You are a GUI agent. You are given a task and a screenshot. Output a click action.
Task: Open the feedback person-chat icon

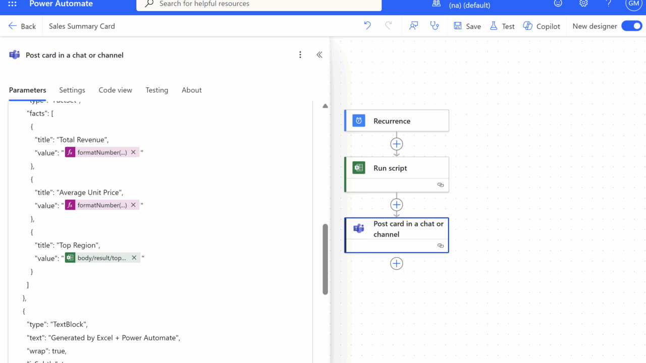click(414, 26)
